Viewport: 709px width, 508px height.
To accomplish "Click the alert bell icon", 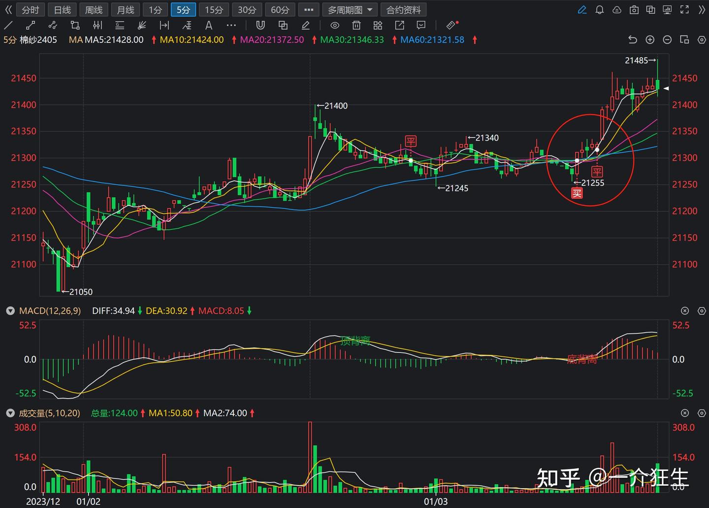I will point(599,9).
